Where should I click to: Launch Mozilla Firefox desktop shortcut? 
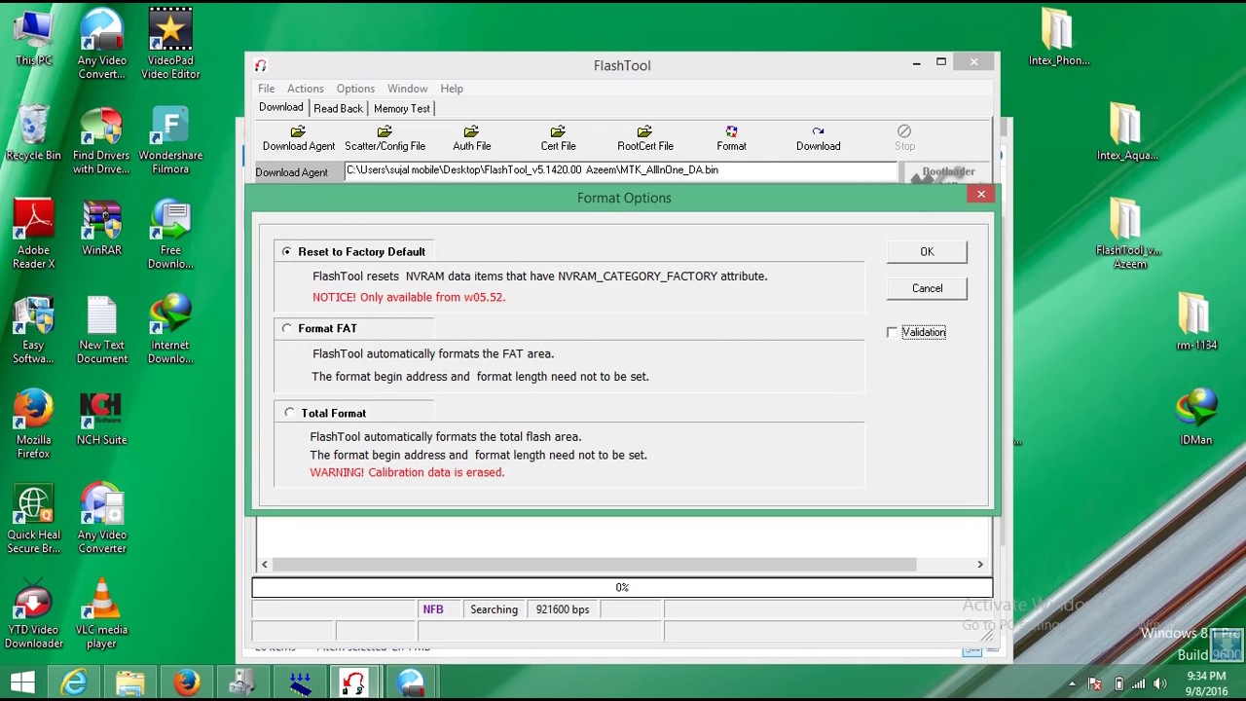pos(33,424)
